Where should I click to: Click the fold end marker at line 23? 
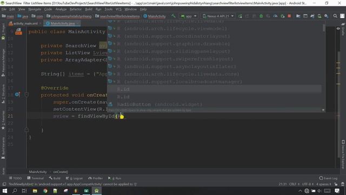click(26, 130)
